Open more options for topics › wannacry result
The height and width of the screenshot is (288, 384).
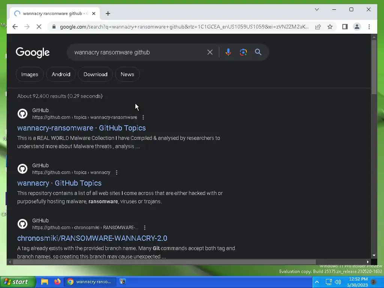[117, 172]
